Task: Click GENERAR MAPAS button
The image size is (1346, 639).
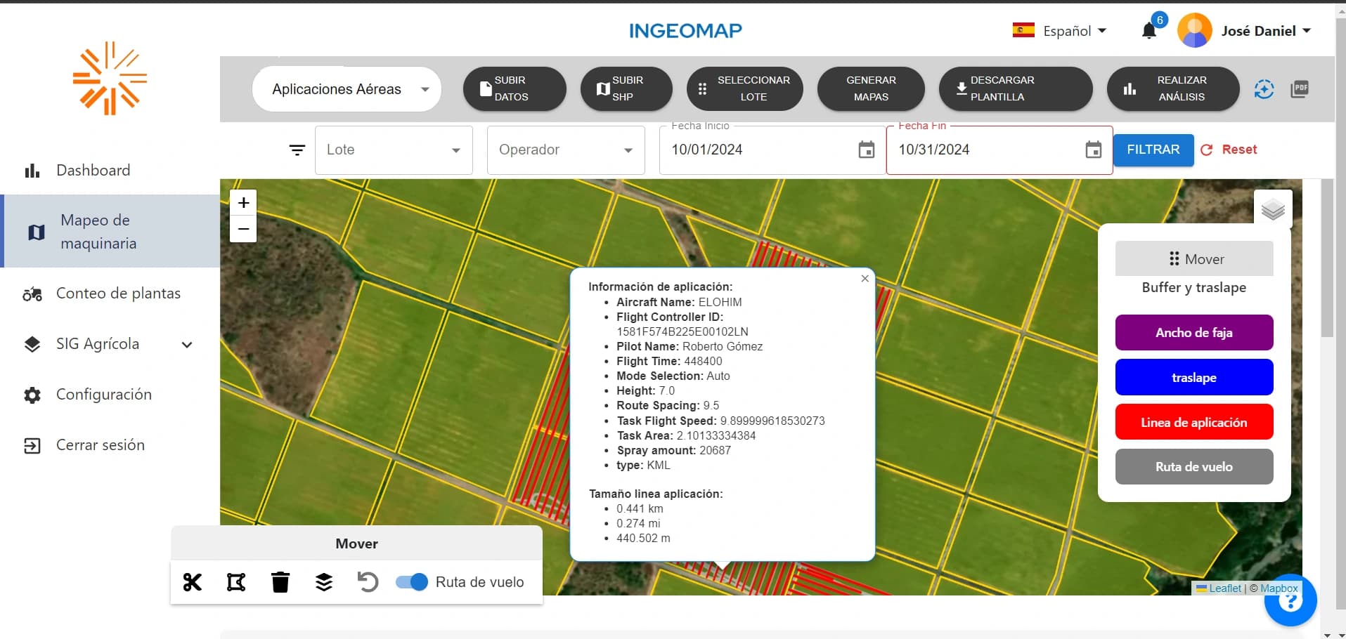Action: [x=871, y=89]
